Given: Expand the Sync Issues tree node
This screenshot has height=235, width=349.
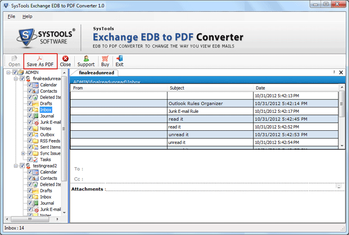Looking at the screenshot, I should (x=23, y=153).
